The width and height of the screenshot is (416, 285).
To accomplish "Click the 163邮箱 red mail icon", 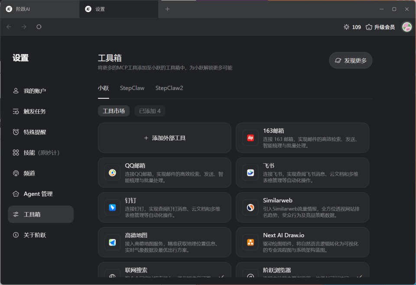I will [x=250, y=138].
